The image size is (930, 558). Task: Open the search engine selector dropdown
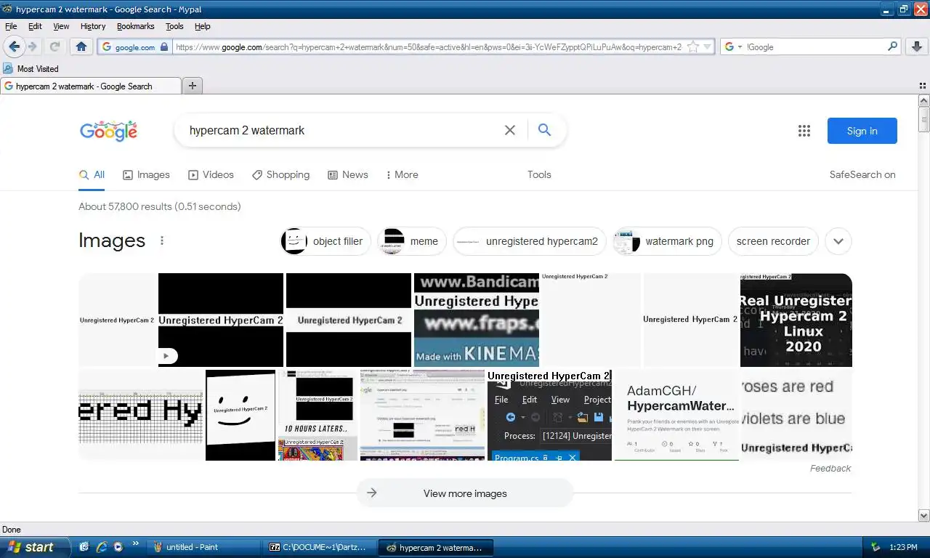coord(733,46)
